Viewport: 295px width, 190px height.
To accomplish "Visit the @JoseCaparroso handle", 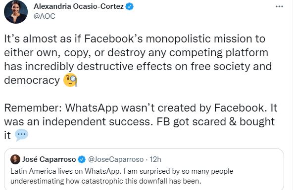I will (x=116, y=159).
